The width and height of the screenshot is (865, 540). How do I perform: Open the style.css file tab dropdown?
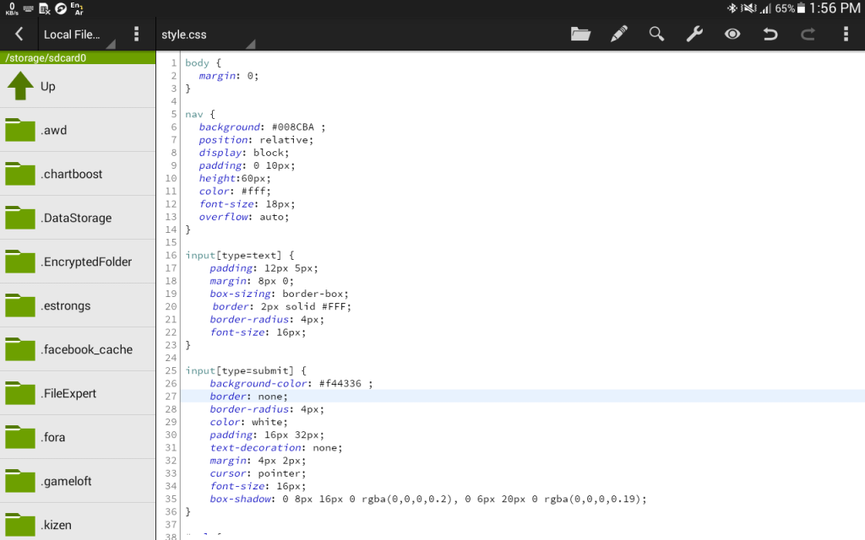pyautogui.click(x=208, y=35)
